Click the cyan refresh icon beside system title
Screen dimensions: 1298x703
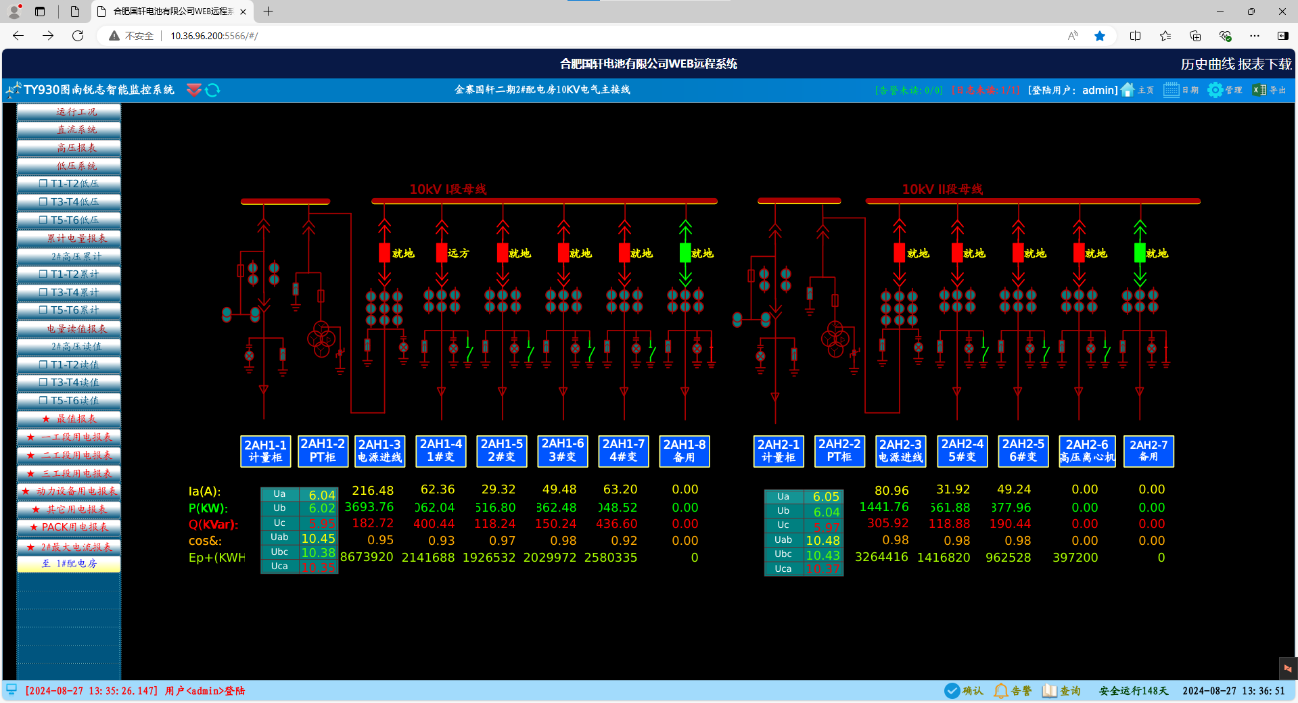pos(212,90)
